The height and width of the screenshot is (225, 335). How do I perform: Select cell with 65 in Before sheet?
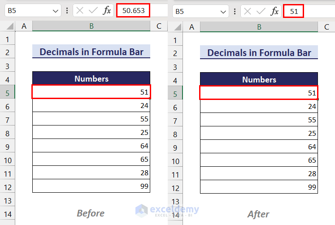[x=91, y=159]
